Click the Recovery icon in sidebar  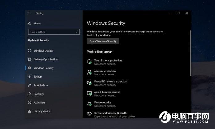point(30,94)
